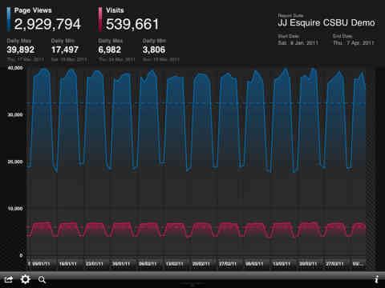Select the JJ Esquire CSBU Demo report suite
The width and height of the screenshot is (385, 288).
(326, 22)
